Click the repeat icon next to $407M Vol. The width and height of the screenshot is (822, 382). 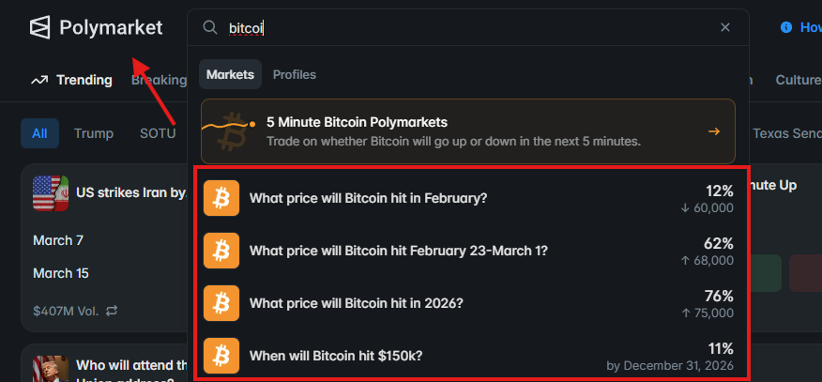point(112,310)
